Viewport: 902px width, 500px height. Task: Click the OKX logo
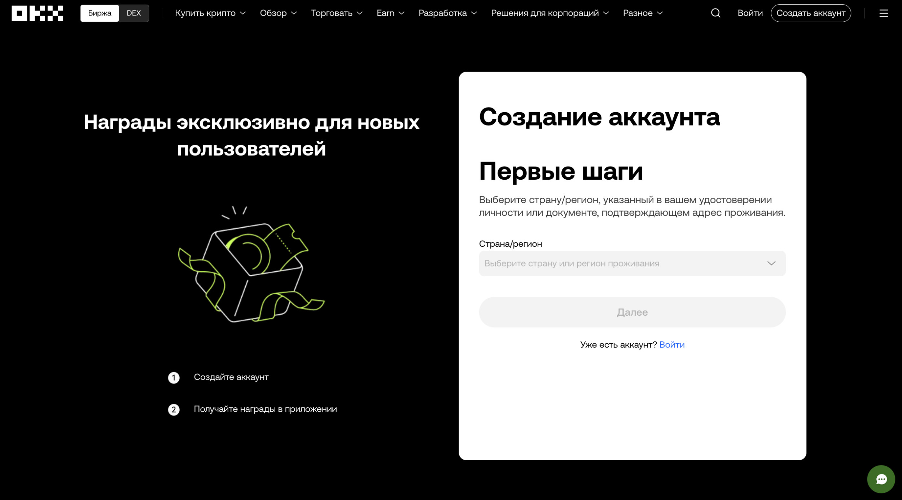pos(37,13)
